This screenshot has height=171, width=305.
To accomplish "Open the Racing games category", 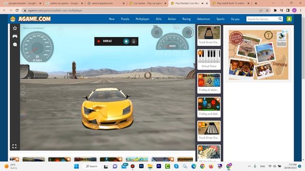I will (x=186, y=19).
